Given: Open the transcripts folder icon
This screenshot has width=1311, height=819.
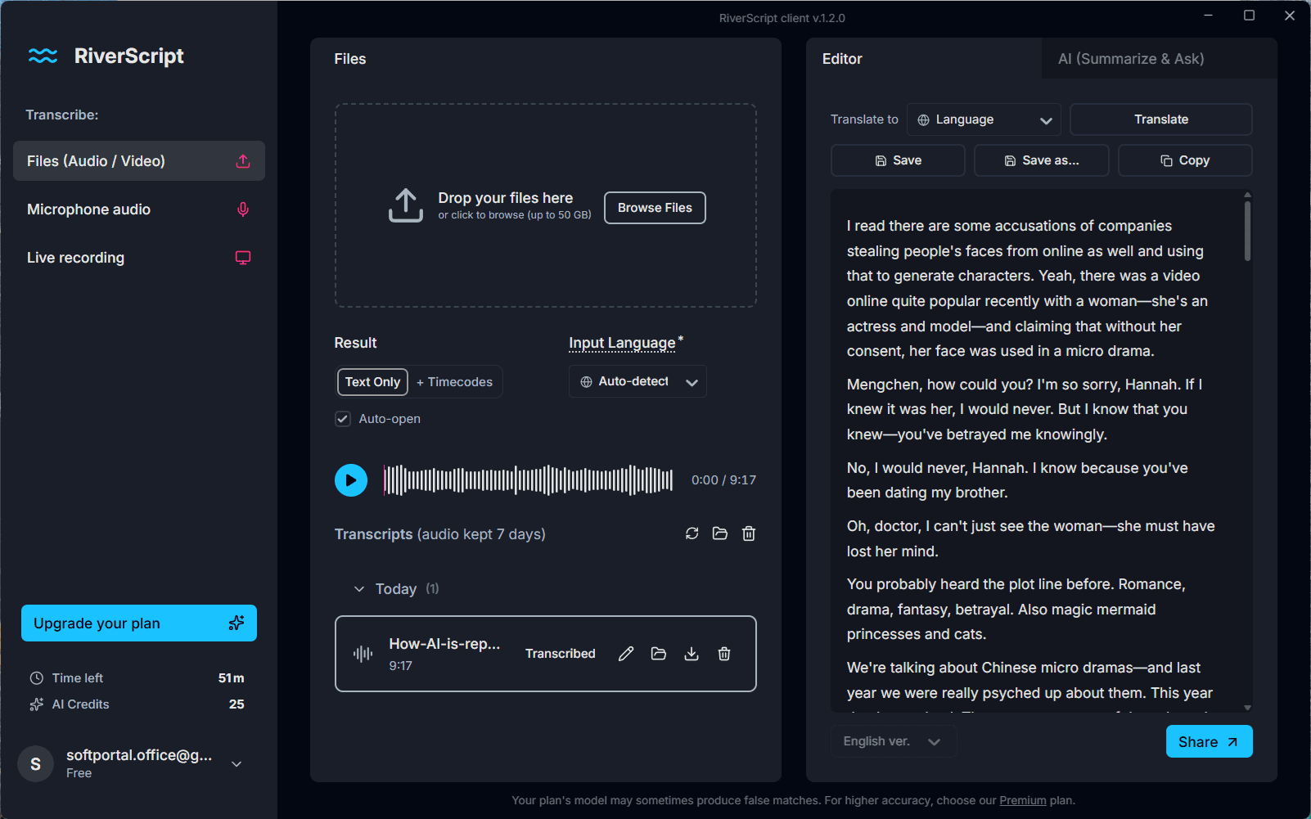Looking at the screenshot, I should pyautogui.click(x=720, y=533).
